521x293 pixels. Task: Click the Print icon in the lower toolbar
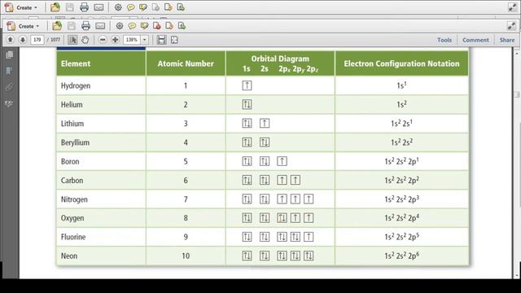pos(85,25)
